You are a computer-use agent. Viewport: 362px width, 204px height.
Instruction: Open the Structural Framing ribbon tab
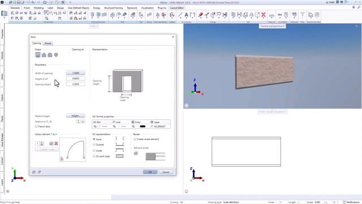tap(113, 8)
